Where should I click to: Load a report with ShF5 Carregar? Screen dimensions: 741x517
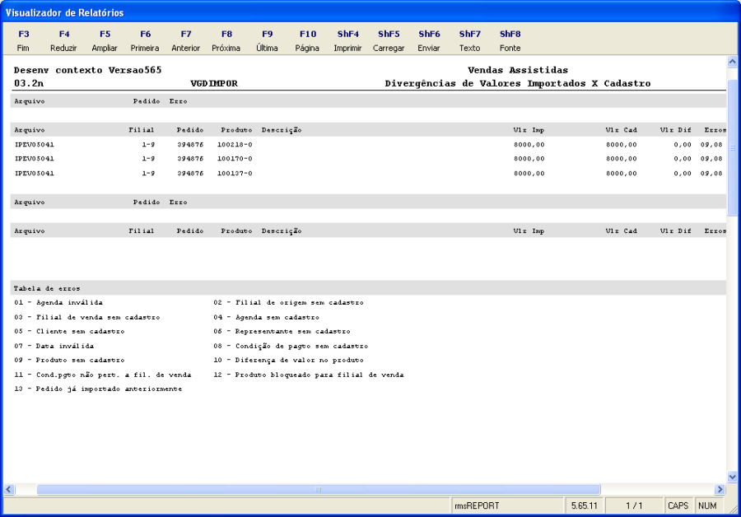pos(389,40)
